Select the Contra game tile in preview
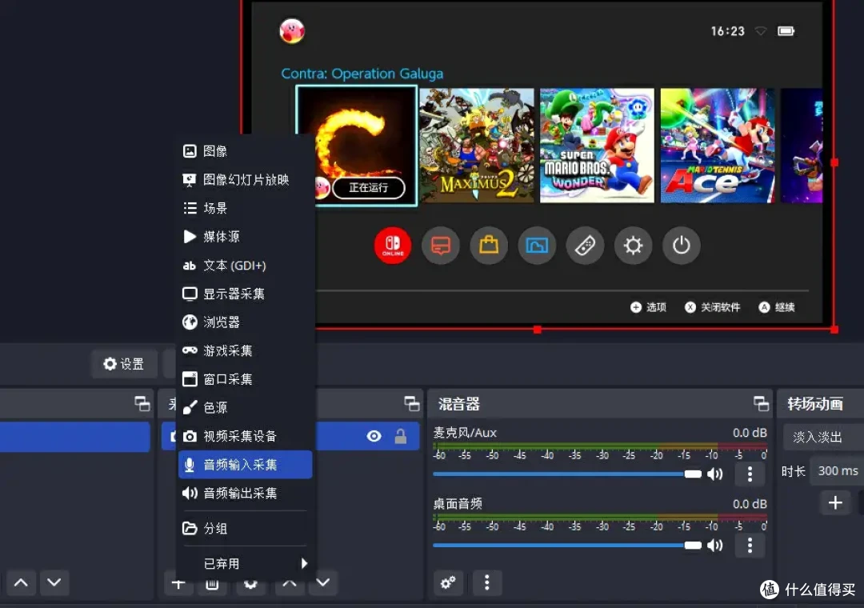This screenshot has width=864, height=608. (x=357, y=146)
